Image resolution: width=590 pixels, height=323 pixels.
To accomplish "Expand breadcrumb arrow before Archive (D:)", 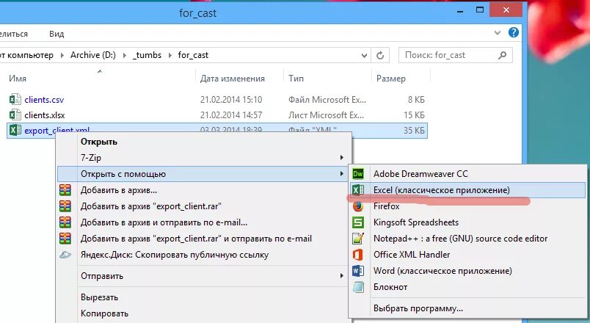I will (x=62, y=55).
